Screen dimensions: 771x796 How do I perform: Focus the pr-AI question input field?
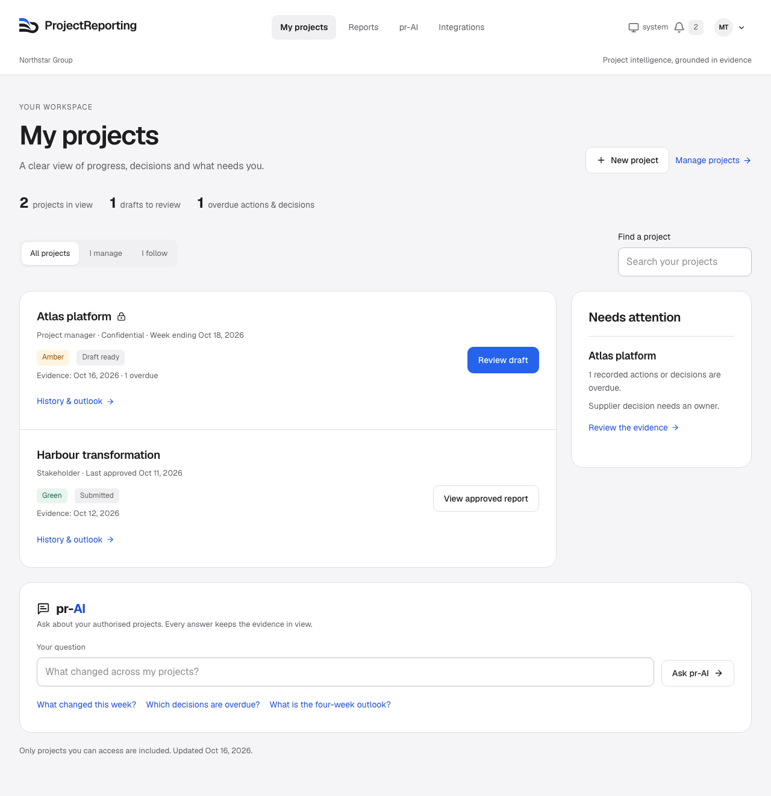point(345,672)
